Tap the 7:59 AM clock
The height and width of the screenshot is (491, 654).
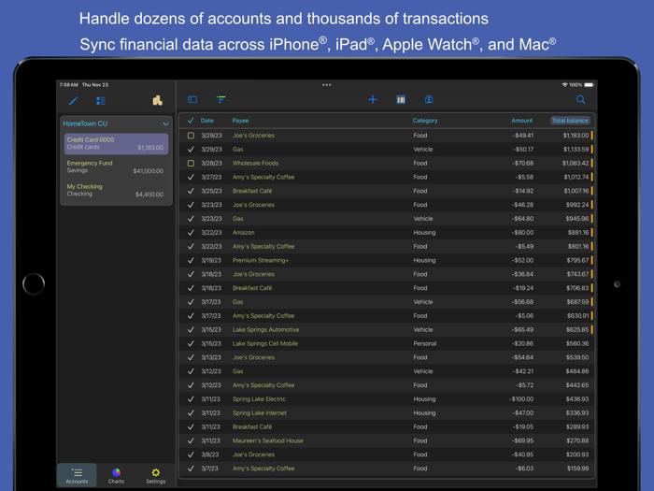pos(68,85)
